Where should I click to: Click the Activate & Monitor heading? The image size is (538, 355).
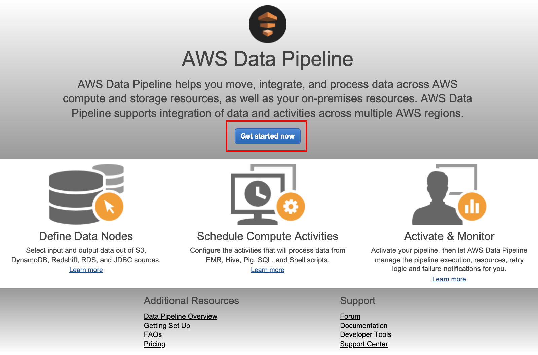coord(449,236)
